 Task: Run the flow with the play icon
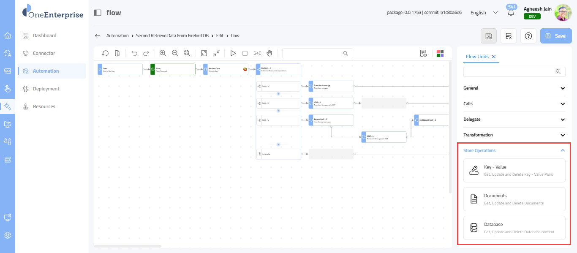233,53
